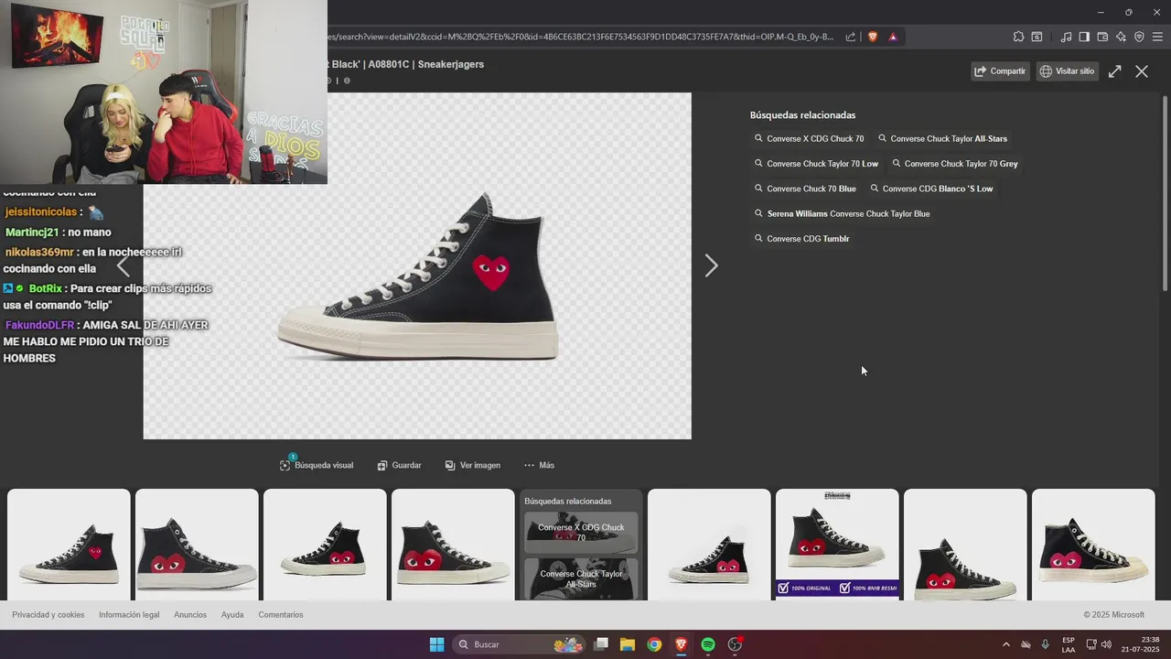Close the image detail view

[x=1142, y=70]
